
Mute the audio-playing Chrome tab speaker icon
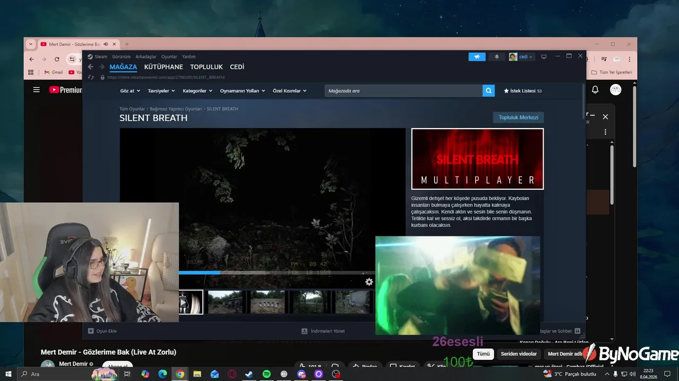(x=106, y=44)
